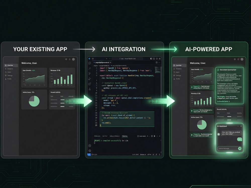
Task: Go forward with VS Code navigation arrow
Action: 110,59
